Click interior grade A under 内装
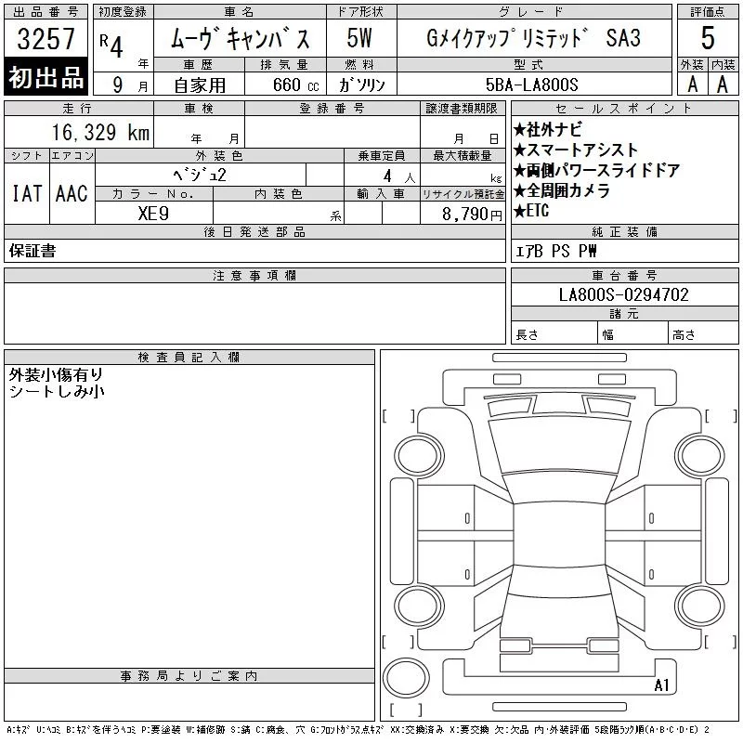Image resolution: width=743 pixels, height=743 pixels. coord(723,85)
